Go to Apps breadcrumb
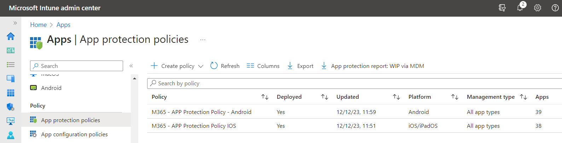The image size is (562, 143). (63, 25)
